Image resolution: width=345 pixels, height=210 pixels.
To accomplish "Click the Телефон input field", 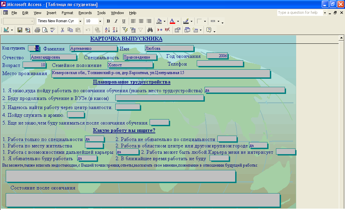I will (220, 63).
